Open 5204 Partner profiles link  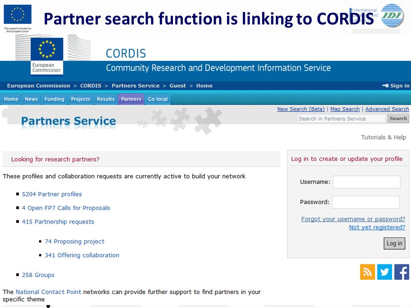(x=52, y=194)
